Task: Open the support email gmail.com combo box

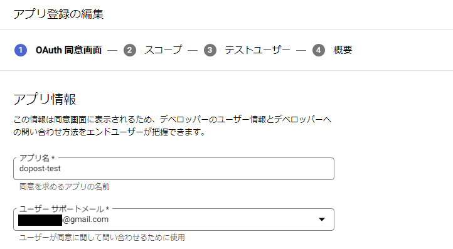Action: (174, 220)
